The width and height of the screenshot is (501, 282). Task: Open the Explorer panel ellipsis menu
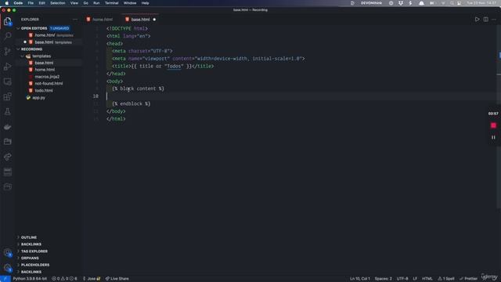[x=75, y=19]
